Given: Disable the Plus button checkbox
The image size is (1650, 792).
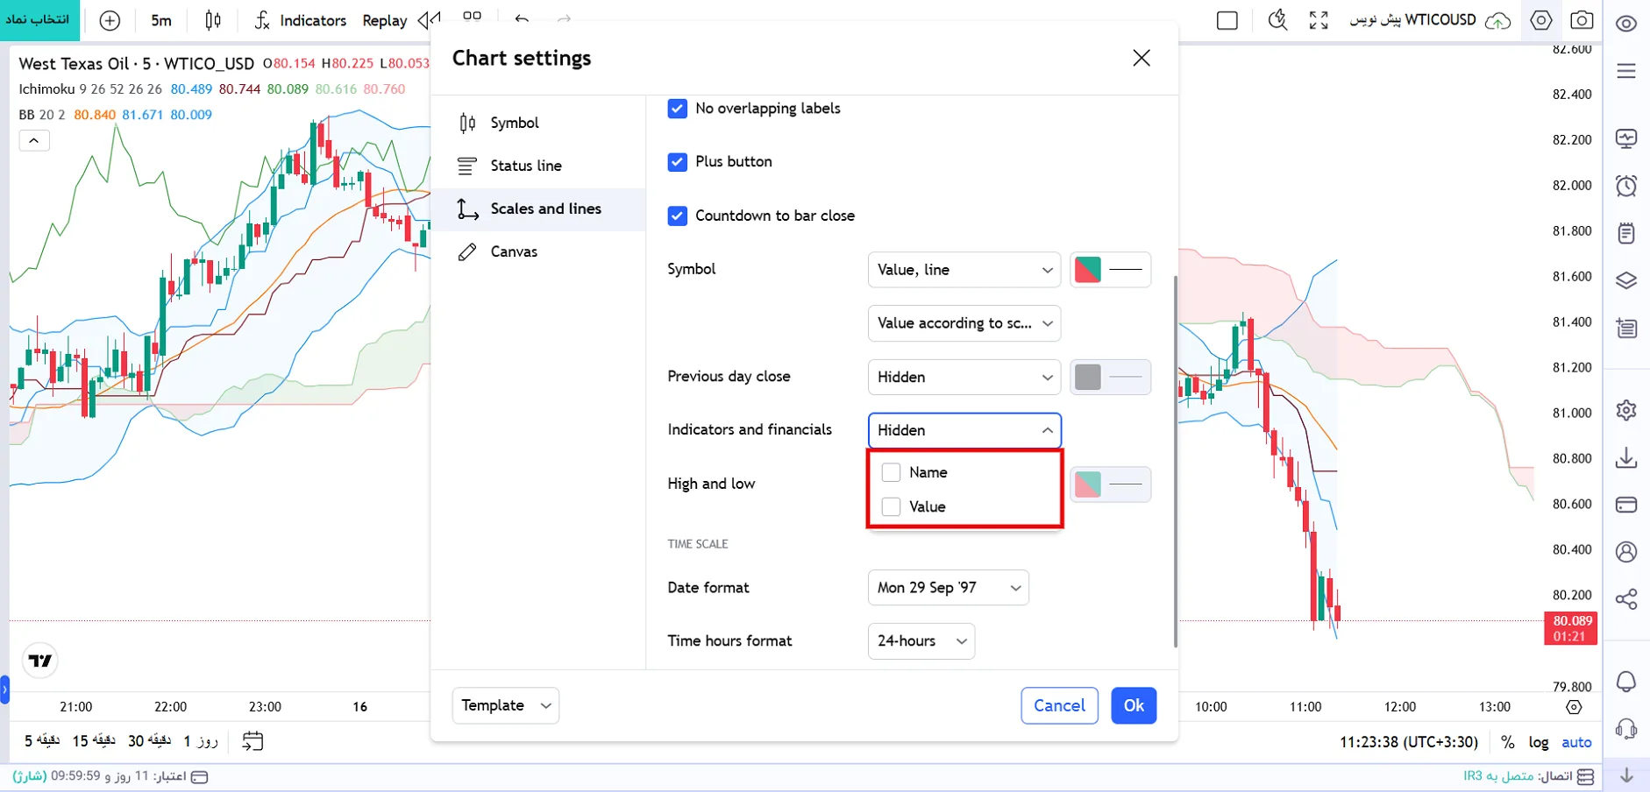Looking at the screenshot, I should click(677, 162).
